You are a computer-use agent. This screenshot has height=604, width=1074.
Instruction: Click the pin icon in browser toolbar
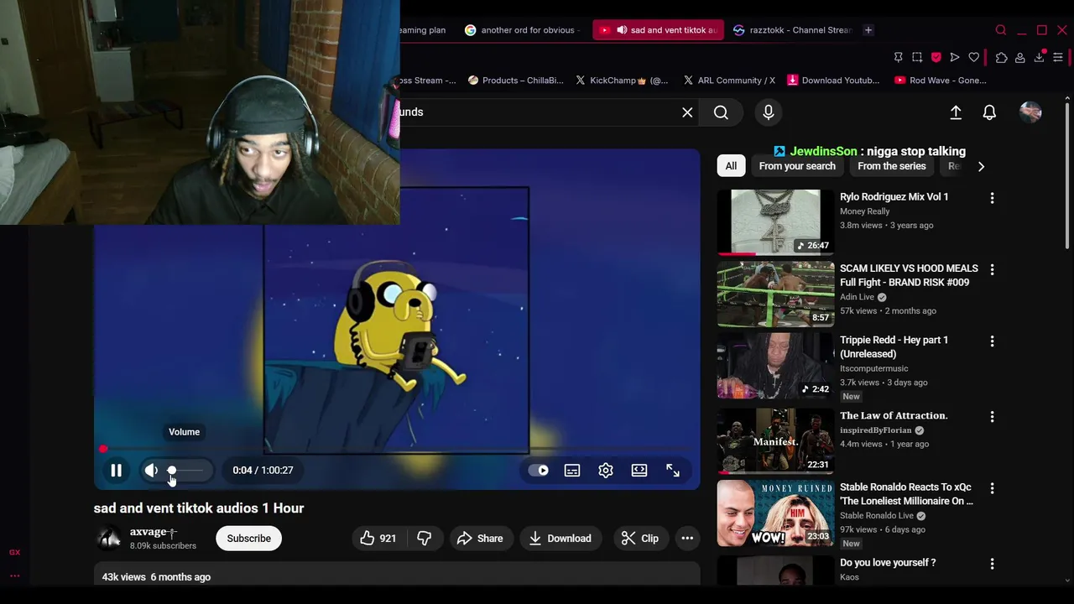coord(898,57)
